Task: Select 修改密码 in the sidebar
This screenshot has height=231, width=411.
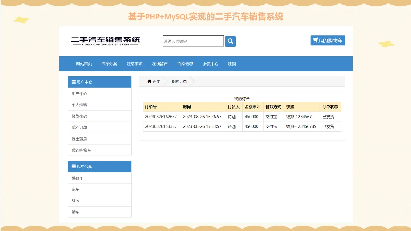Action: (x=79, y=116)
